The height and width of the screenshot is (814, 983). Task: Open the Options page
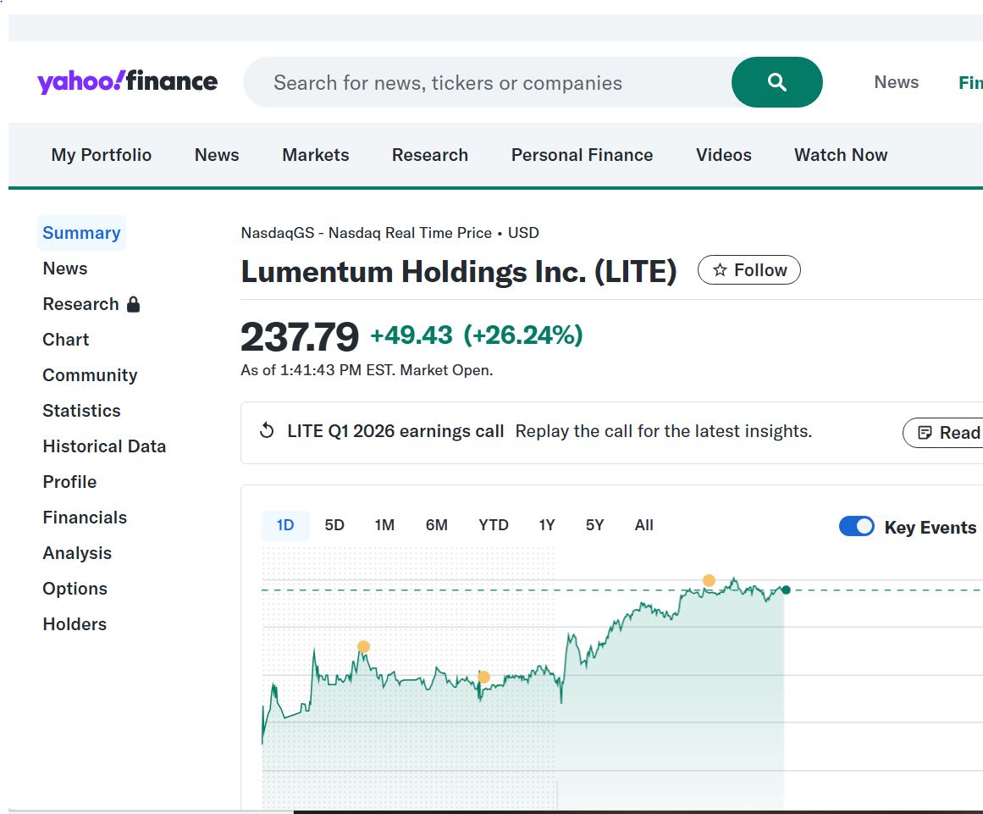pos(75,589)
